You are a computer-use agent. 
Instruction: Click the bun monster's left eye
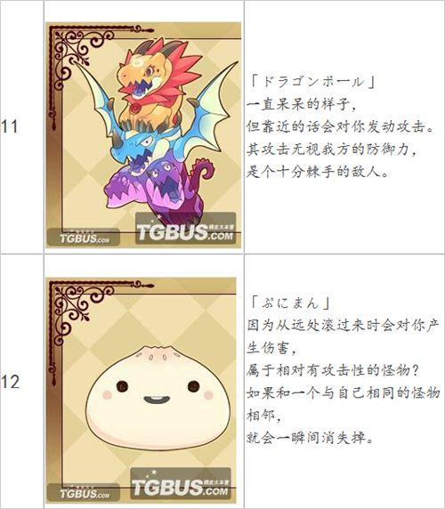(x=122, y=386)
